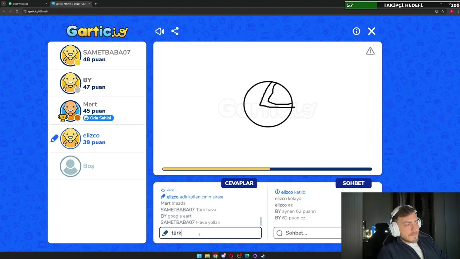The image size is (460, 259).
Task: Click the answers list scrollbar
Action: (261, 221)
